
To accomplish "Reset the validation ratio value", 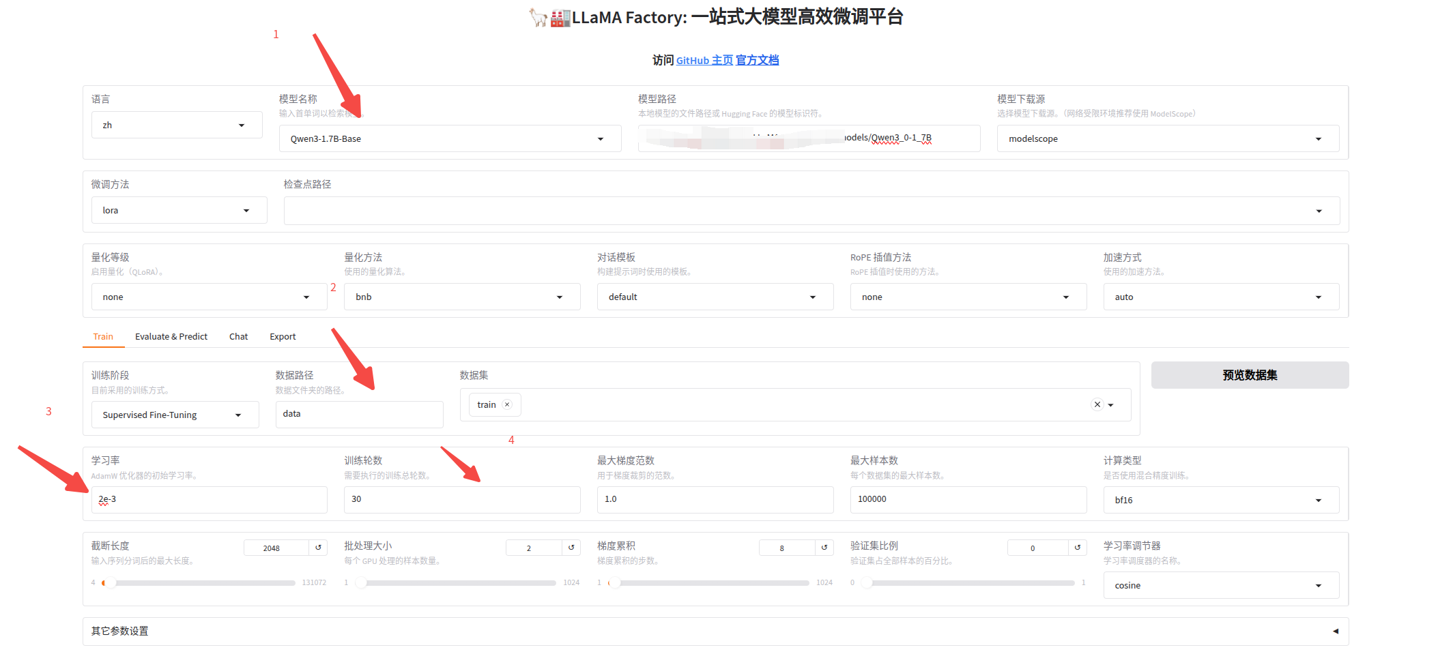I will pyautogui.click(x=1078, y=548).
